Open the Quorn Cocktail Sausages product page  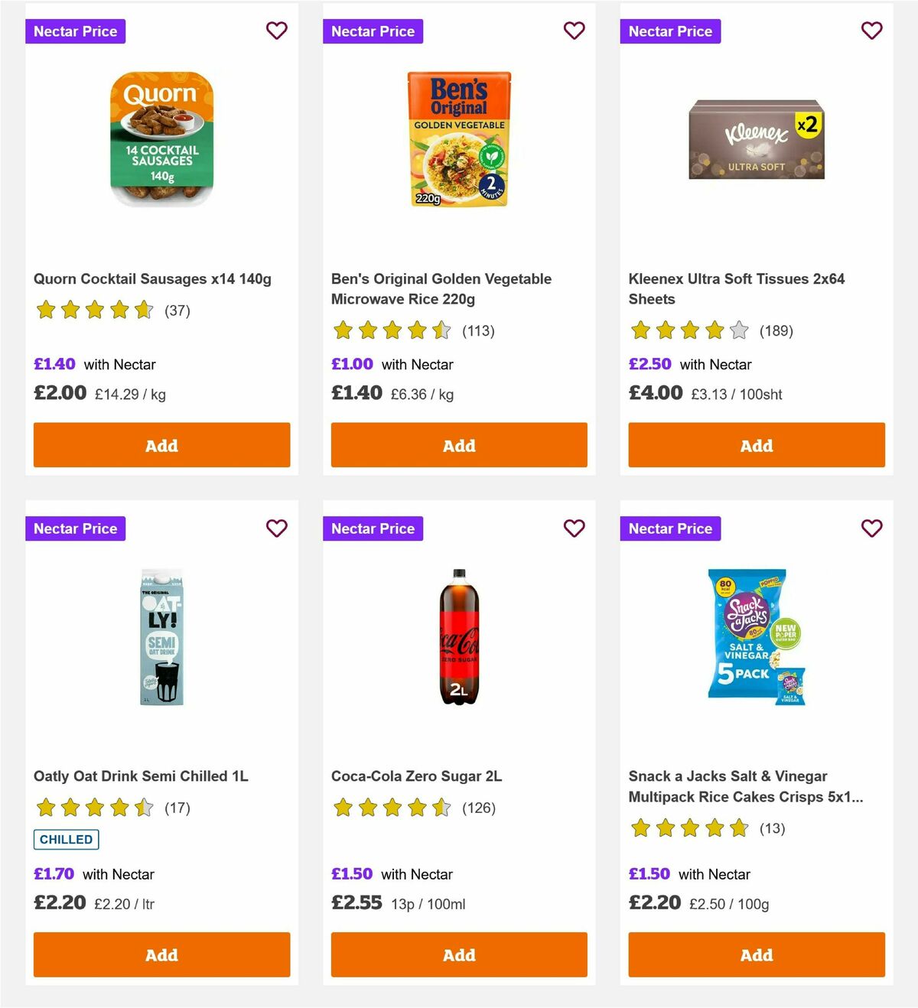152,278
